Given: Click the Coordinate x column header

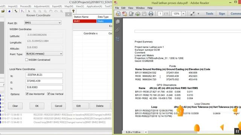Looking at the screenshot, I should (90, 33).
